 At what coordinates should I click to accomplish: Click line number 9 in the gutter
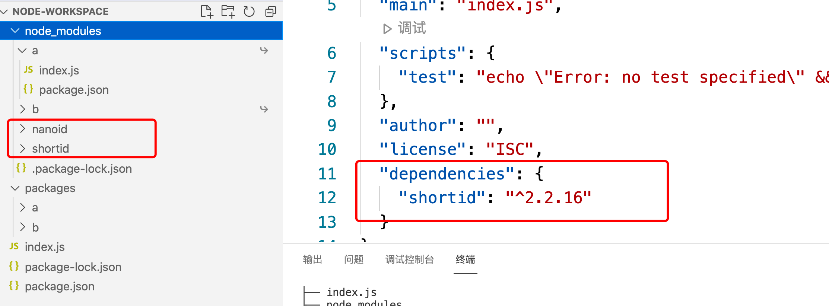pyautogui.click(x=332, y=125)
